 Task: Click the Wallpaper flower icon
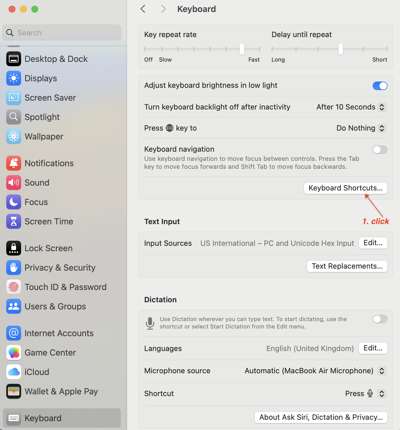14,136
